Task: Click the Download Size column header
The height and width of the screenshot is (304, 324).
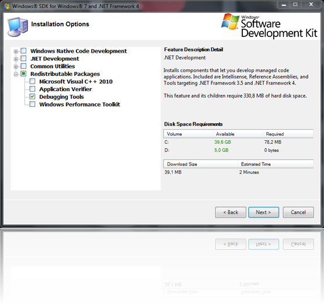Action: pos(200,164)
